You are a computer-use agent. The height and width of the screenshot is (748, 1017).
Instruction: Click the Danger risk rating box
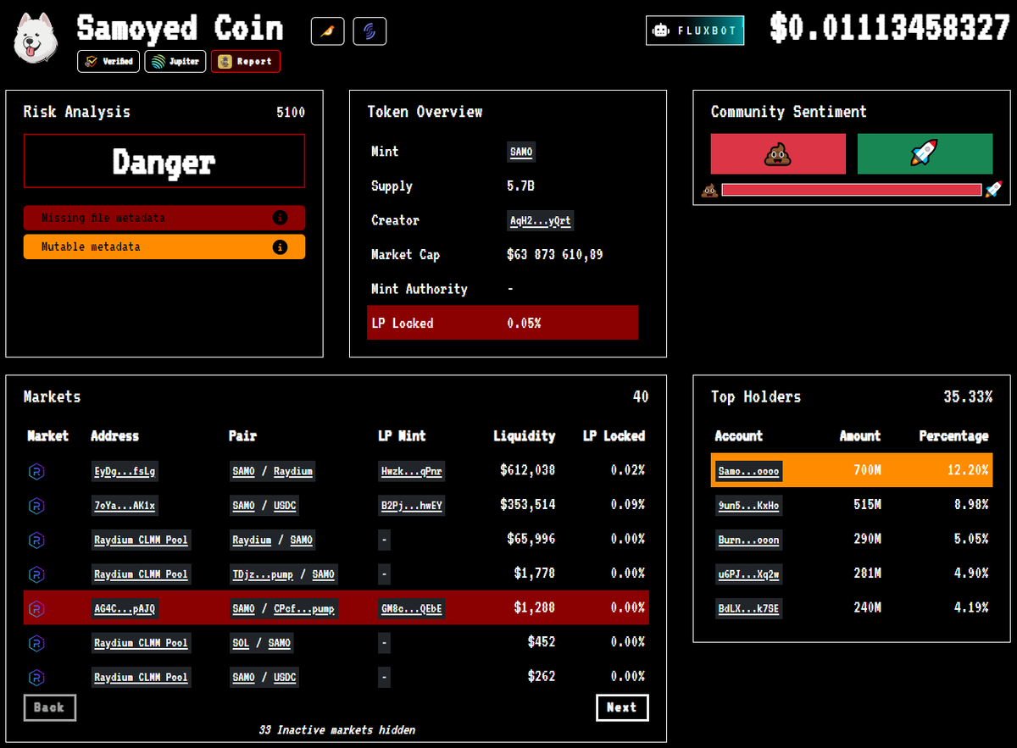click(x=164, y=161)
